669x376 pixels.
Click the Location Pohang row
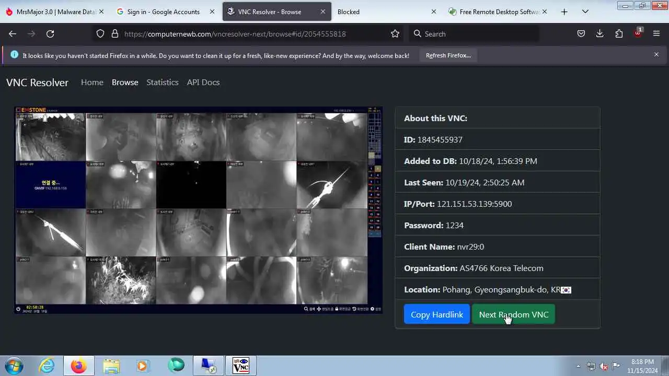pyautogui.click(x=498, y=289)
